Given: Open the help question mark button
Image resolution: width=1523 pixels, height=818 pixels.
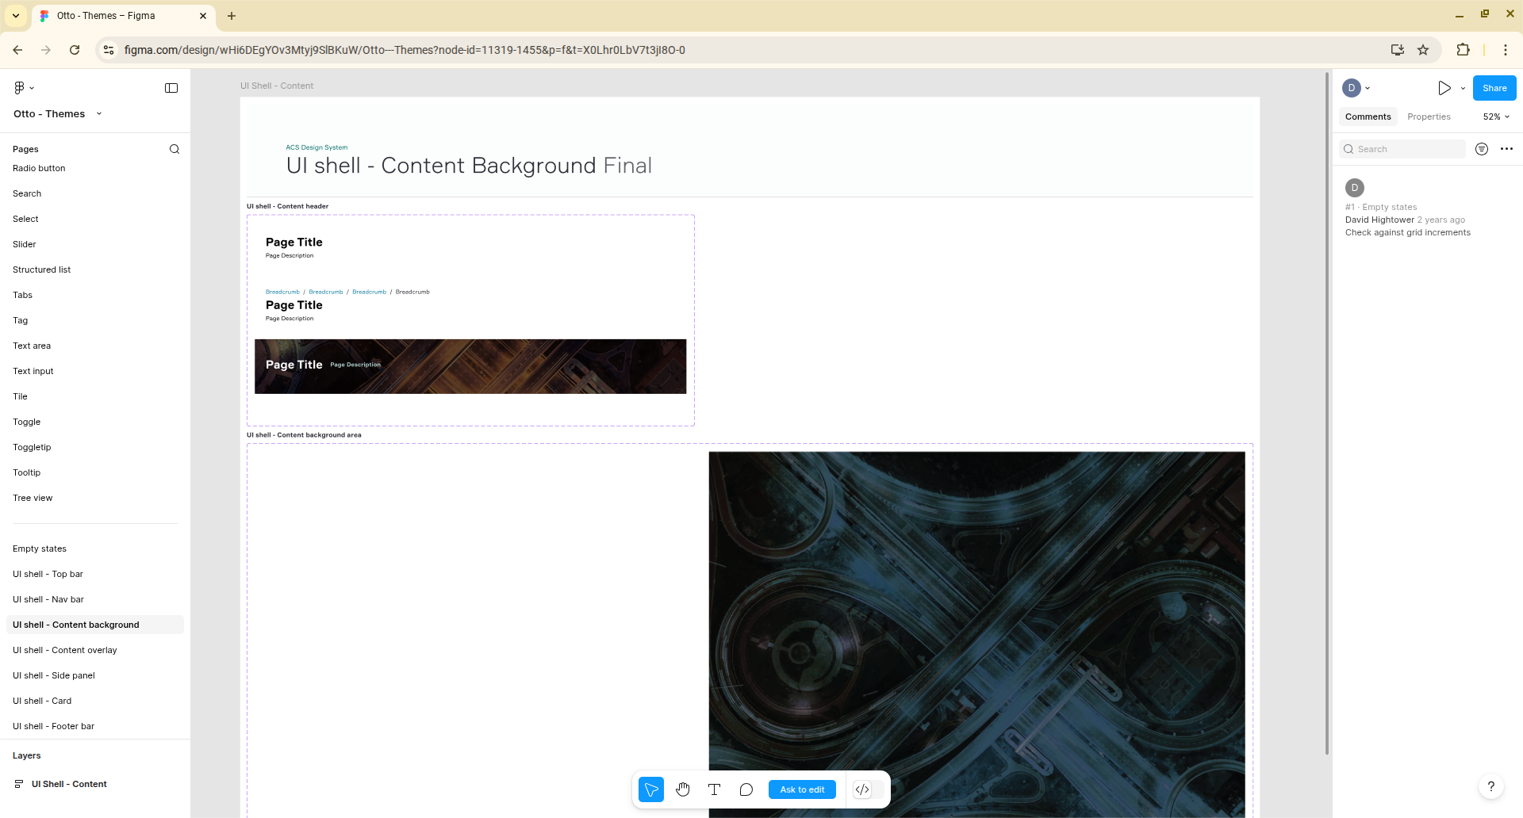Looking at the screenshot, I should coord(1491,786).
